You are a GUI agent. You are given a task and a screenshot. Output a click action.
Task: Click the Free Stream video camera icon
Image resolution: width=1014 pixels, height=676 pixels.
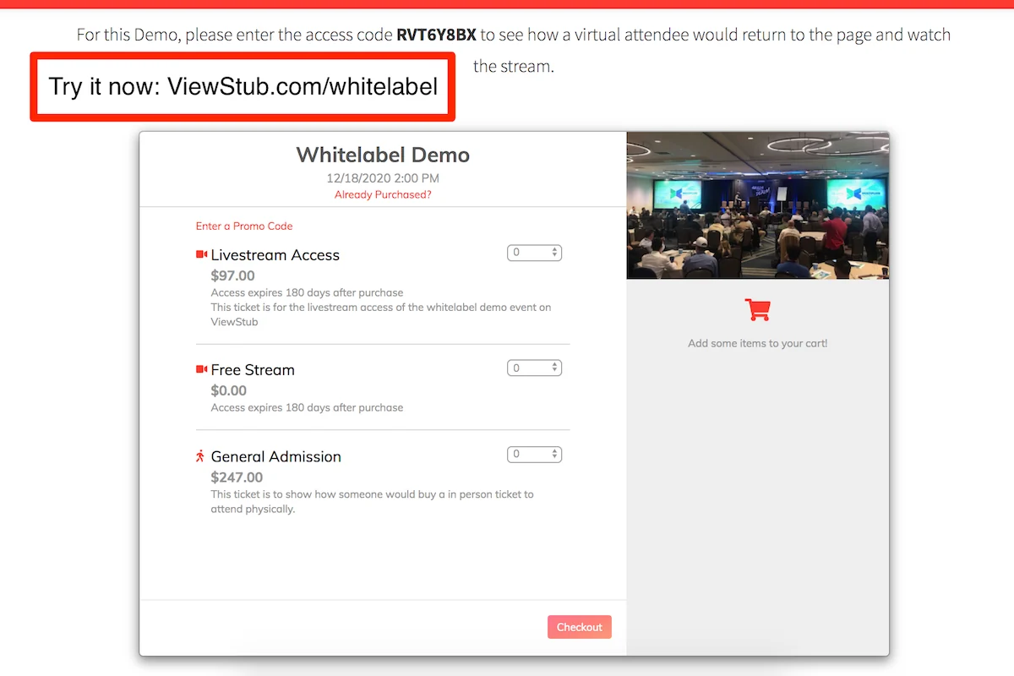[x=202, y=369]
